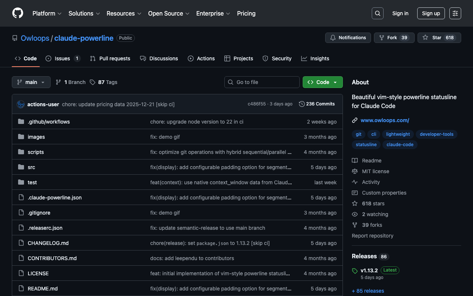Switch to the Issues tab

pos(62,58)
